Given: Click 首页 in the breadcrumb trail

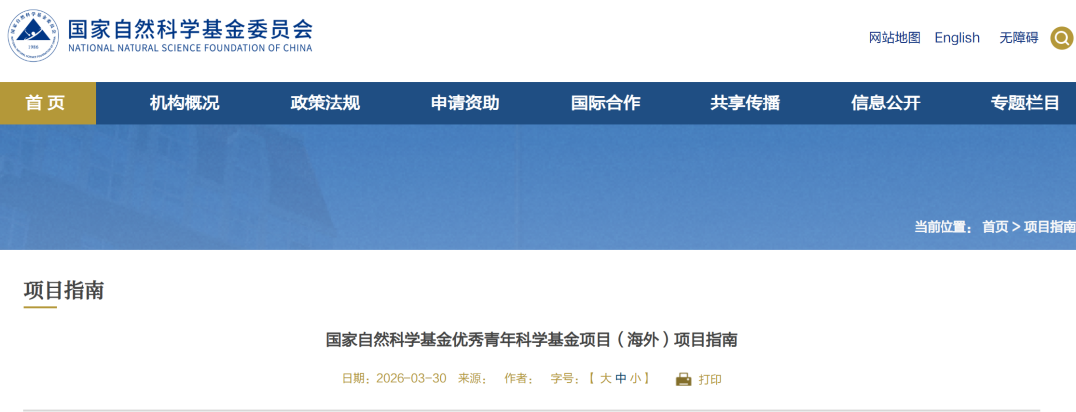Looking at the screenshot, I should (x=994, y=227).
